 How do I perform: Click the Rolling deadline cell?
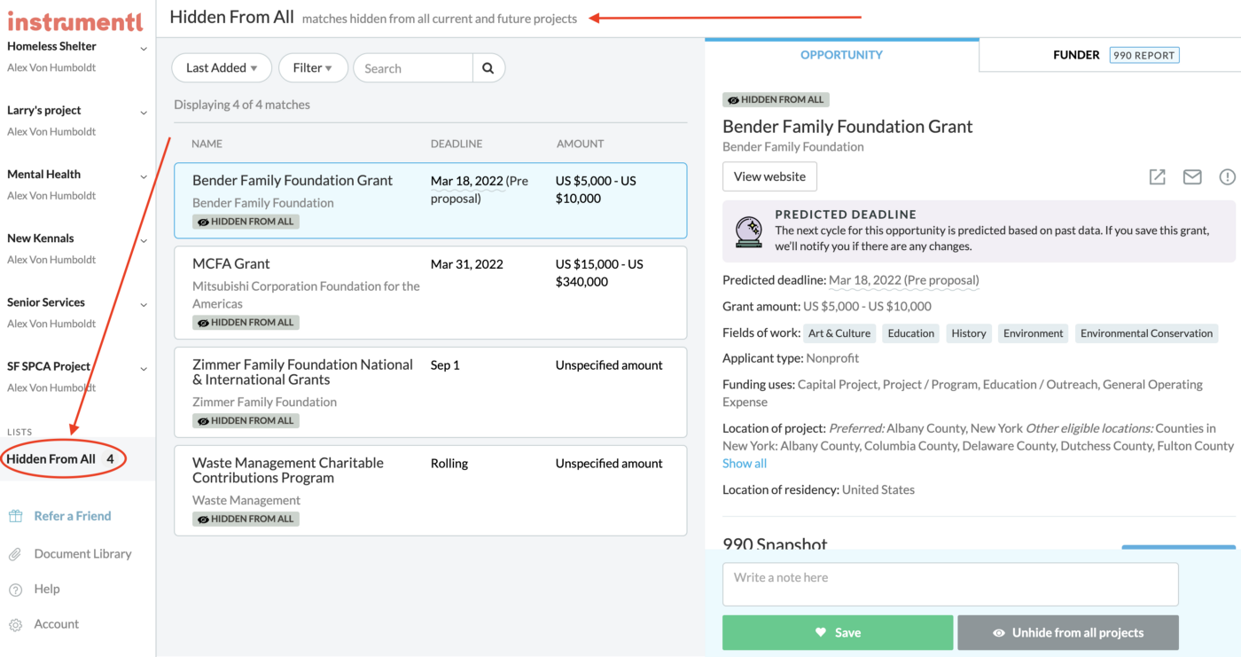[449, 463]
